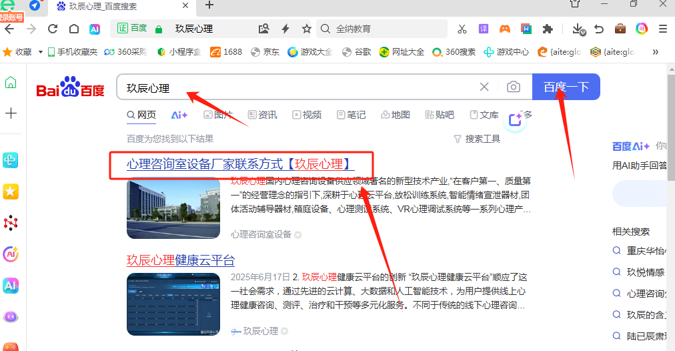This screenshot has width=675, height=351.
Task: Open the browser home page icon
Action: [x=74, y=29]
